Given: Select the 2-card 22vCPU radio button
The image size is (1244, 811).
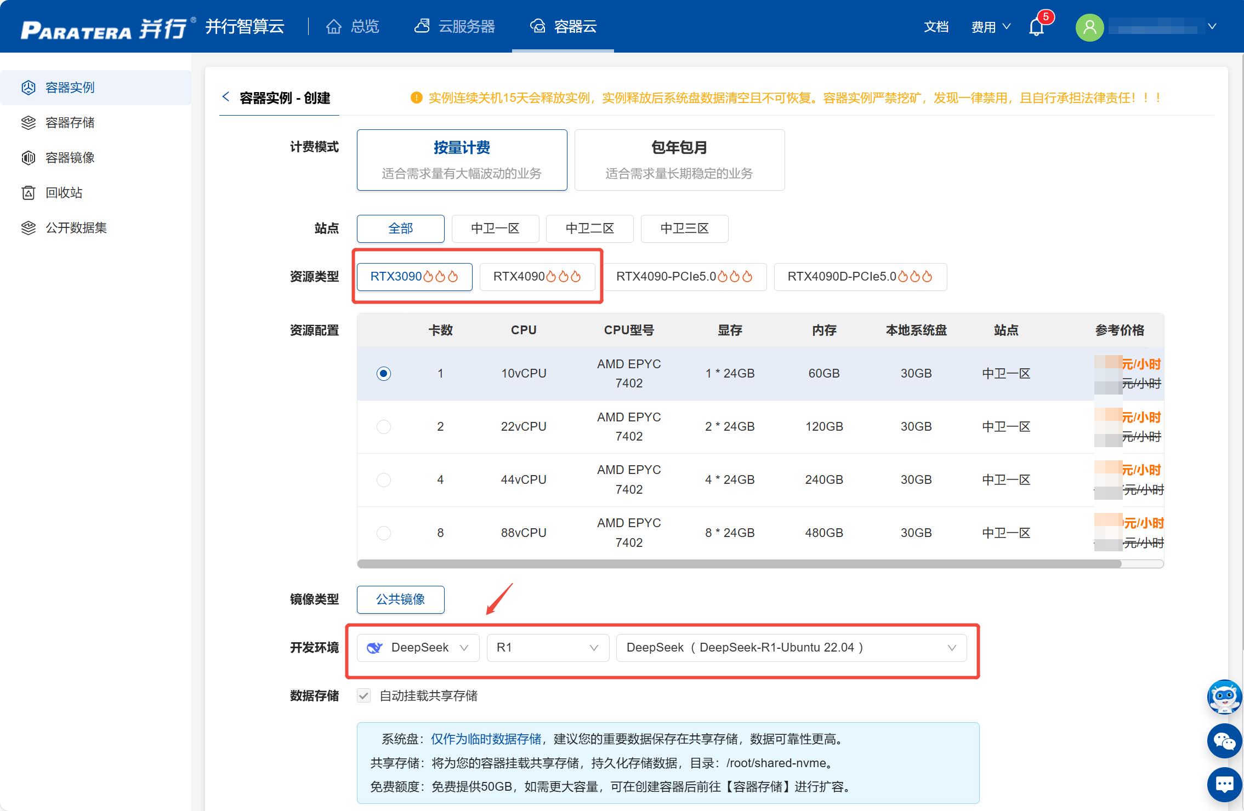Looking at the screenshot, I should 384,427.
